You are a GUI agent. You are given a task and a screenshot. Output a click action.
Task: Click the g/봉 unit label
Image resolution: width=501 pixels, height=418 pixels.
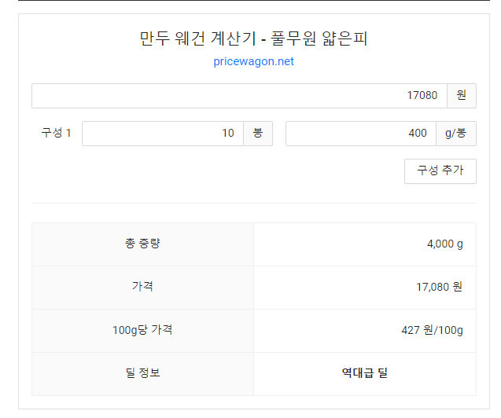pos(456,134)
